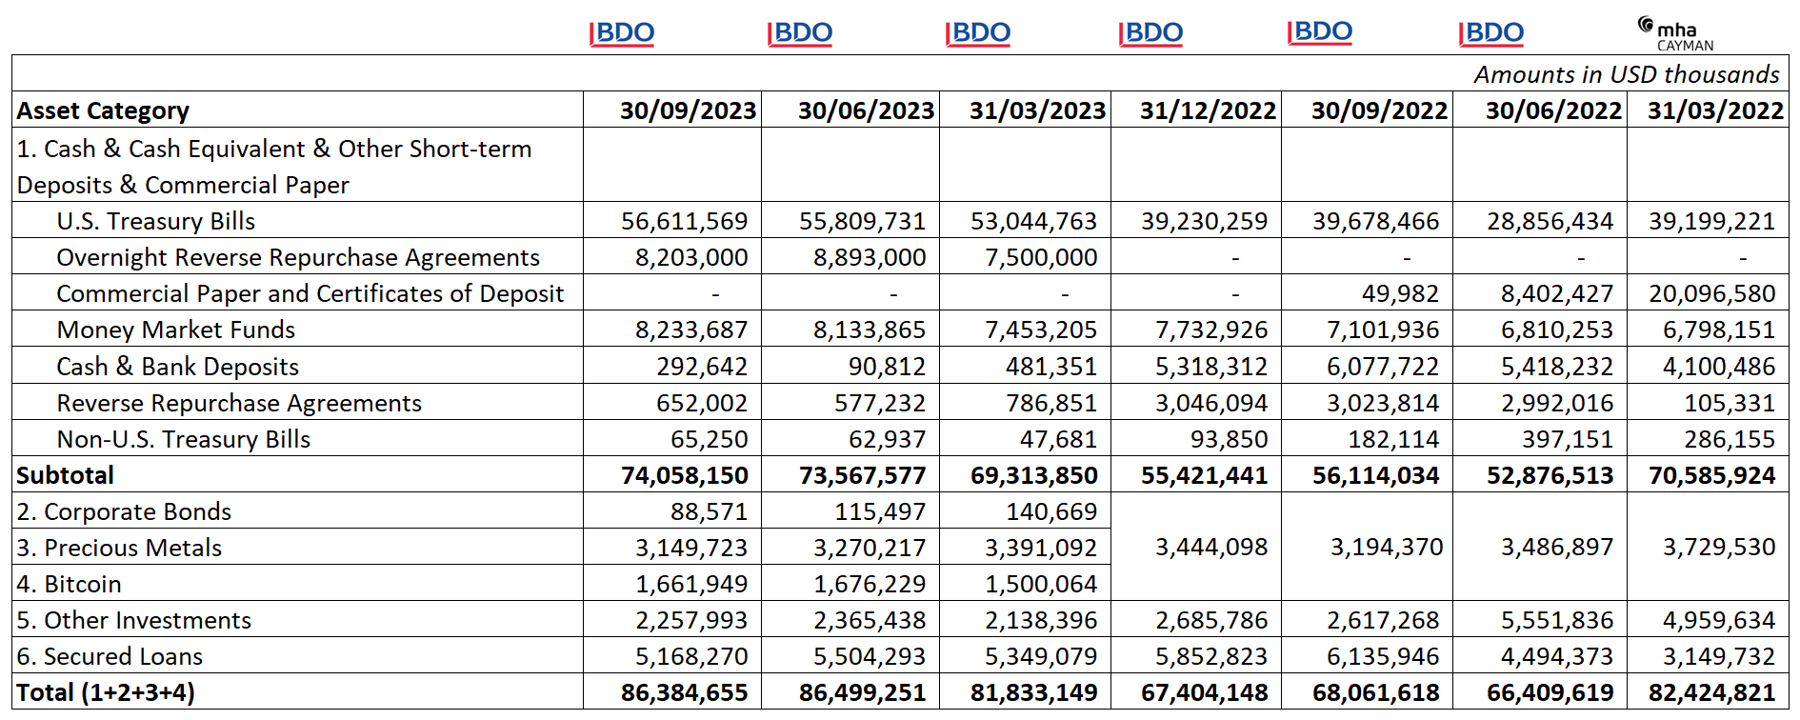1800x720 pixels.
Task: Select the 31/12/2022 column header
Action: coord(1196,110)
